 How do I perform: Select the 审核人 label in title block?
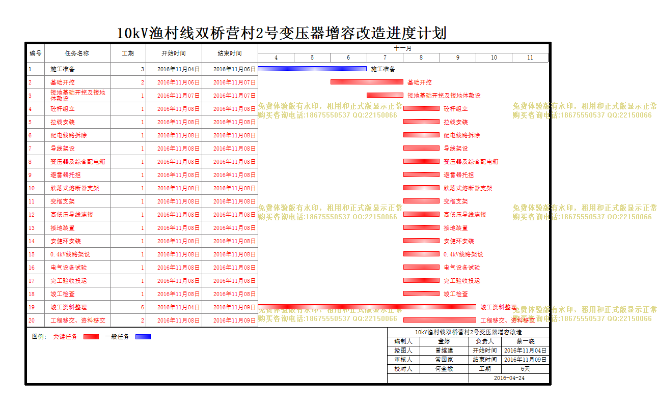(x=403, y=360)
